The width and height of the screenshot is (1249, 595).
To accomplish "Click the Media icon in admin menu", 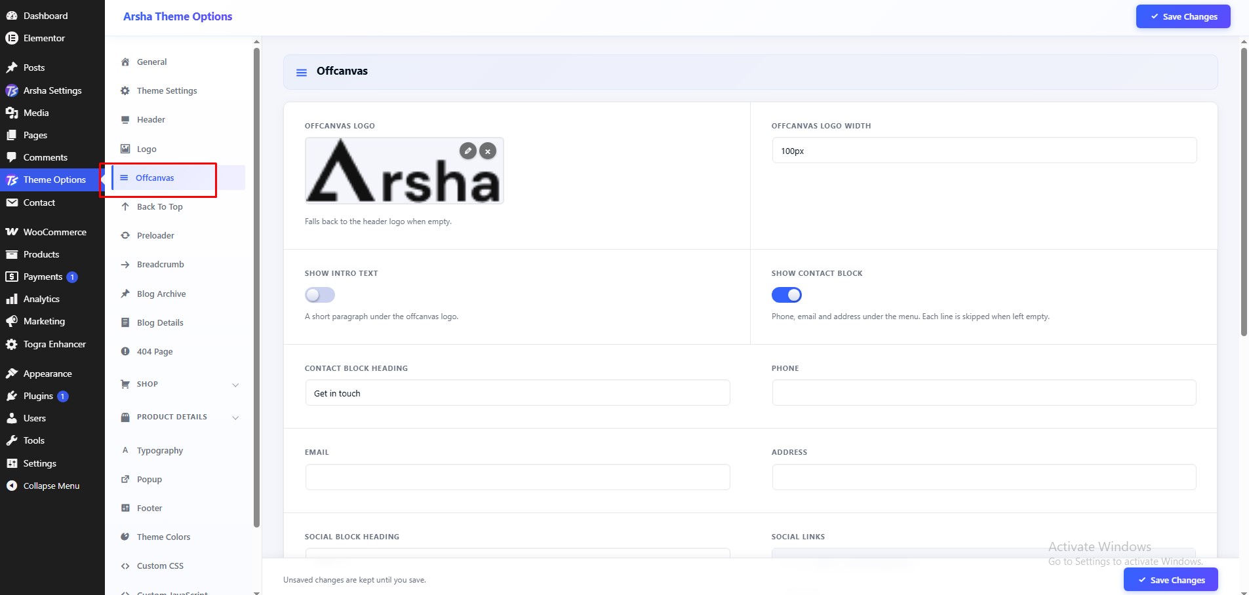I will 12,113.
